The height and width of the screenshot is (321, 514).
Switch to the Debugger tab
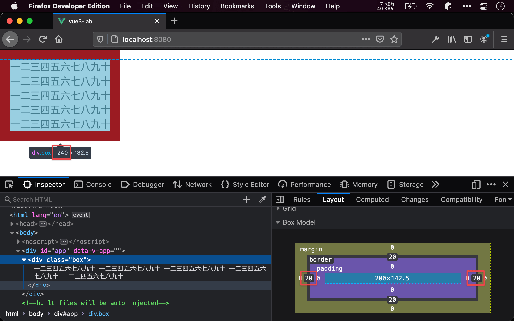pos(142,185)
